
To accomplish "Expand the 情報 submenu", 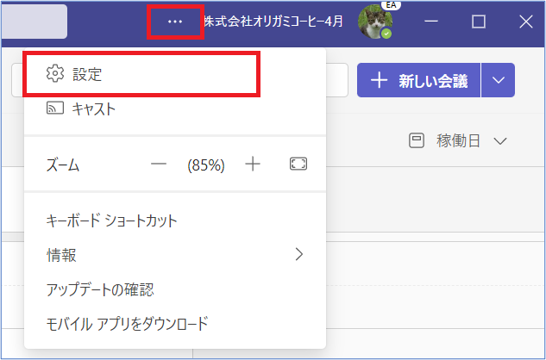I will coord(173,255).
